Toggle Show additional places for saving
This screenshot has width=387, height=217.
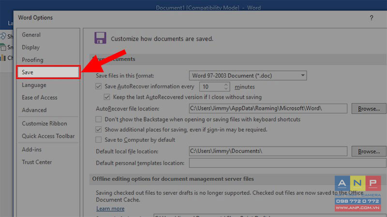tap(99, 129)
